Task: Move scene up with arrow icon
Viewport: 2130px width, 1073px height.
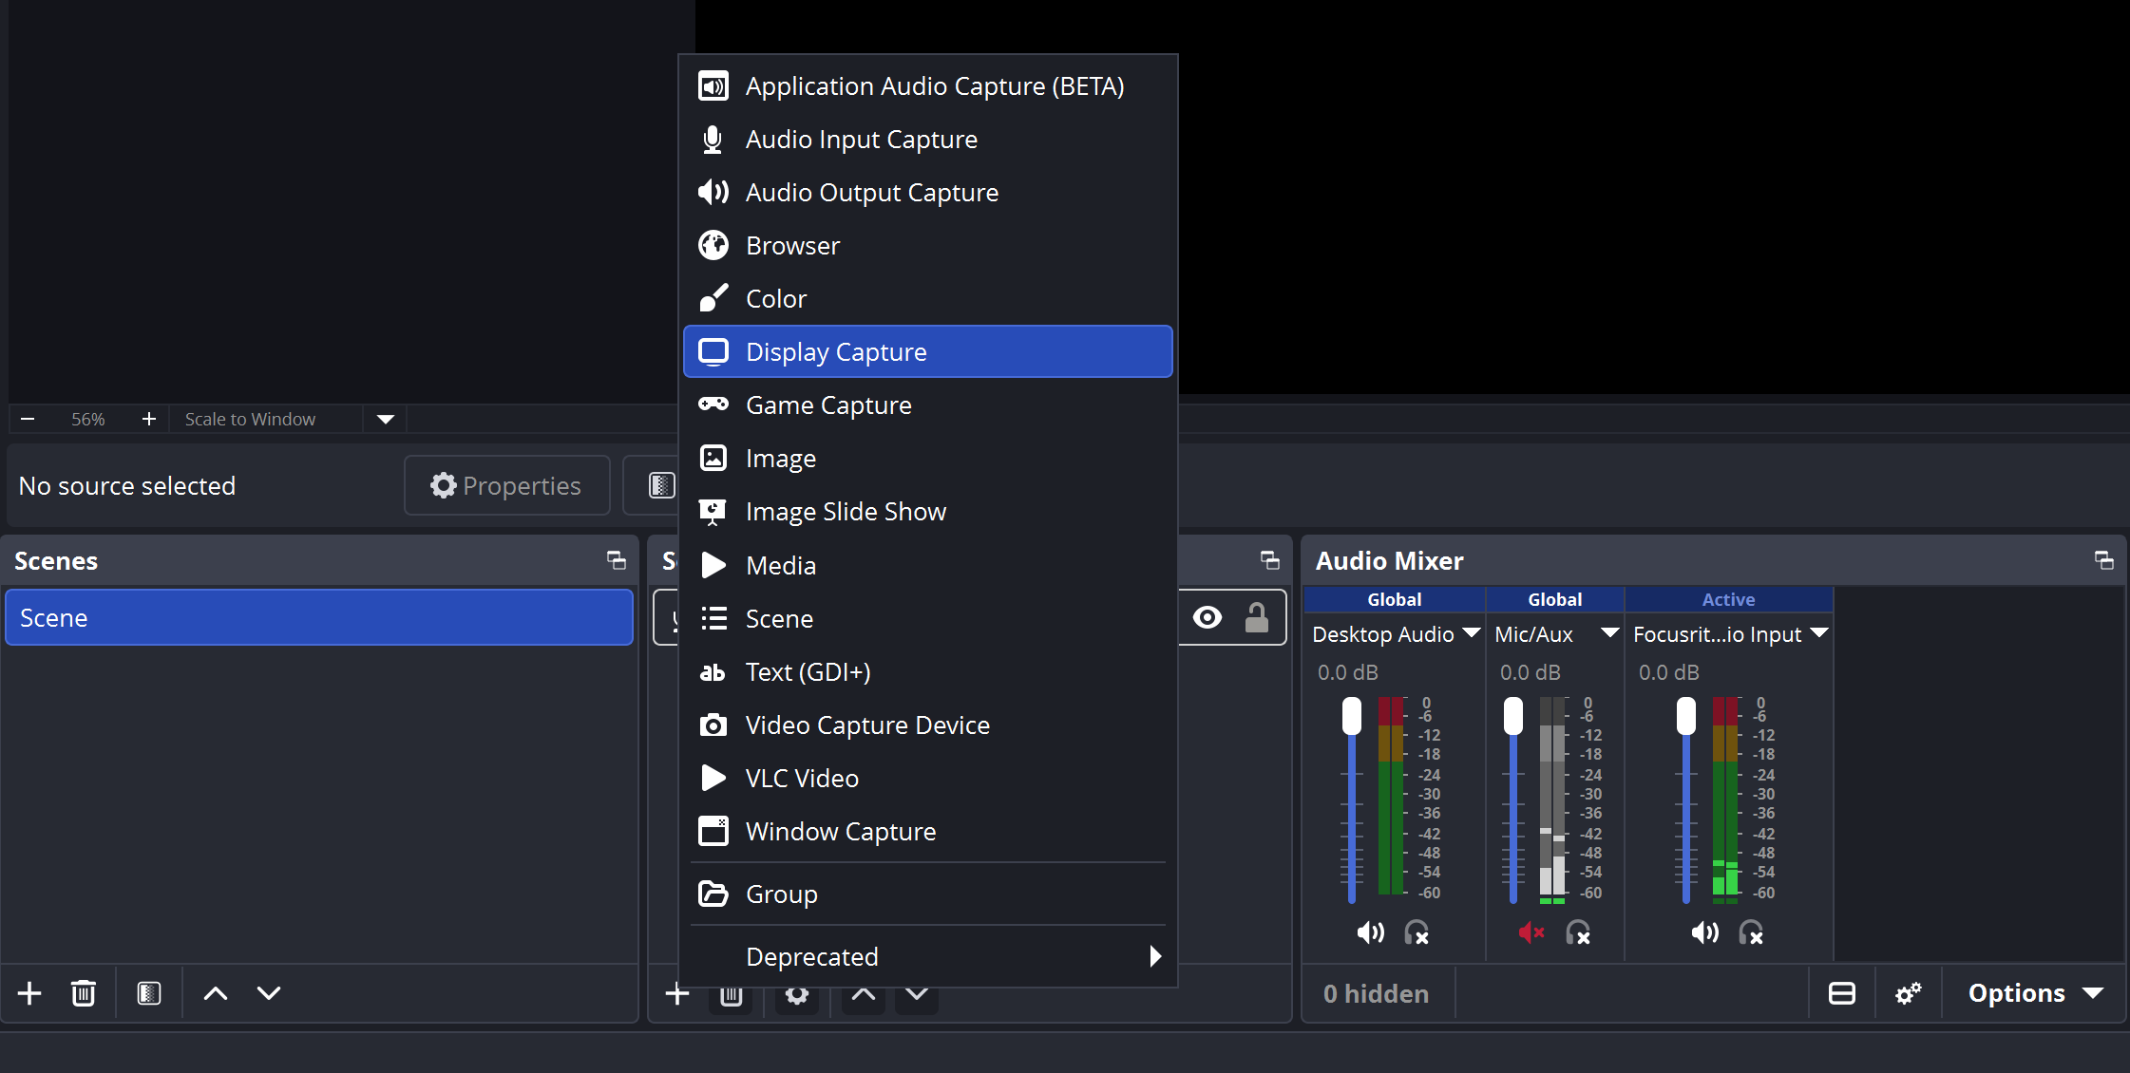Action: (x=216, y=993)
